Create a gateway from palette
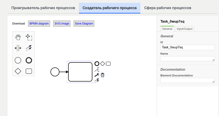The height and width of the screenshot is (116, 219). [18, 71]
